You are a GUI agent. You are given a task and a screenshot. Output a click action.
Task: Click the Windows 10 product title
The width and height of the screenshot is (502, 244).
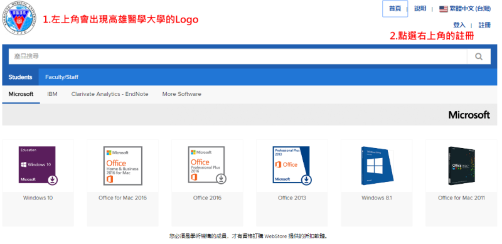tap(38, 198)
